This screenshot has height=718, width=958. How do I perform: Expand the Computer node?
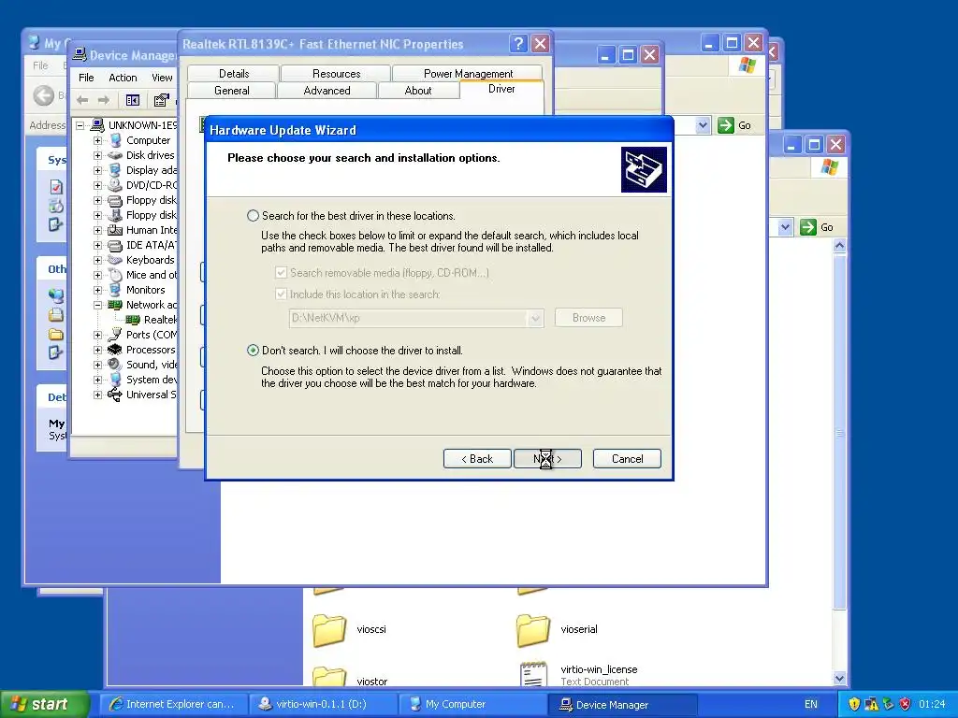point(97,140)
